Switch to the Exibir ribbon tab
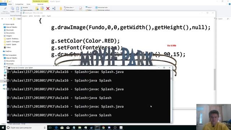 pos(29,4)
